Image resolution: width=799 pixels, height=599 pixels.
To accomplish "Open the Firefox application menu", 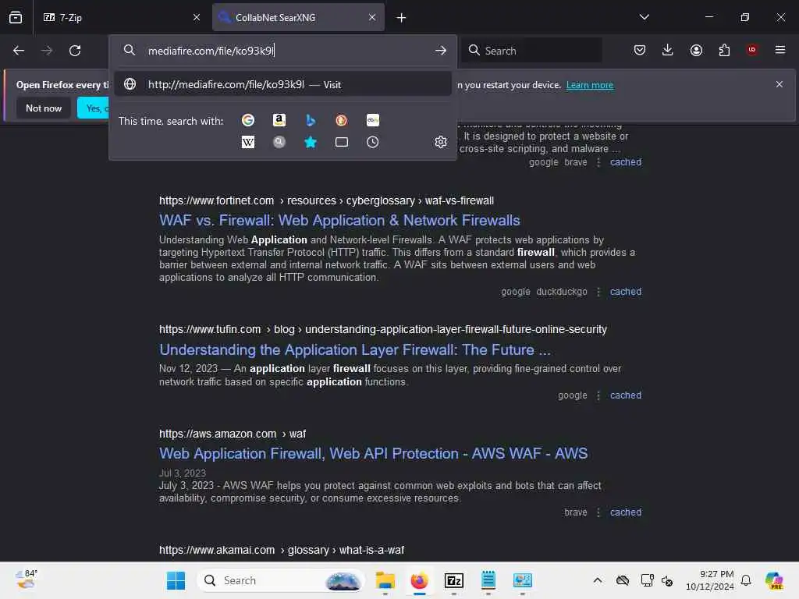I will point(780,50).
